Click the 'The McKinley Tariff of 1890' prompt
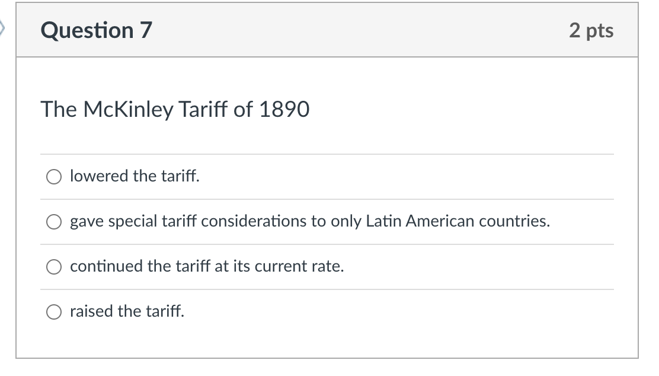 point(175,110)
